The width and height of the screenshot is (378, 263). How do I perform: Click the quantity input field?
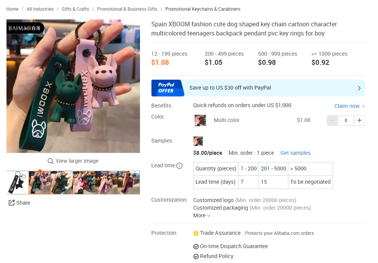coord(346,120)
